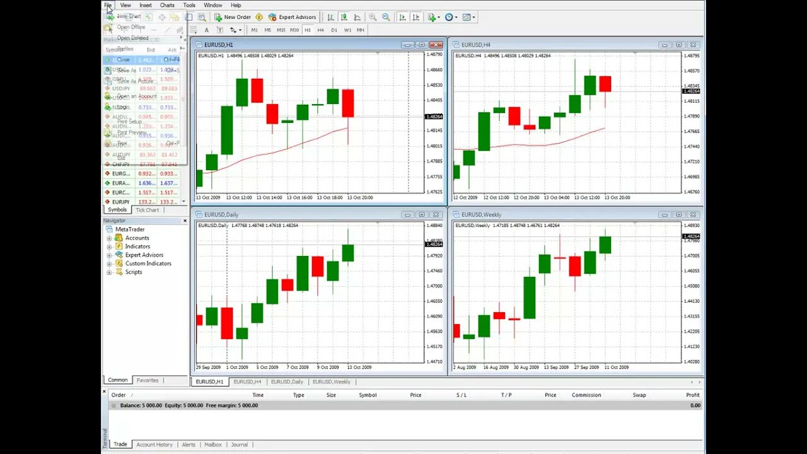Open the Help menu
Viewport: 807px width, 454px height.
pos(236,5)
